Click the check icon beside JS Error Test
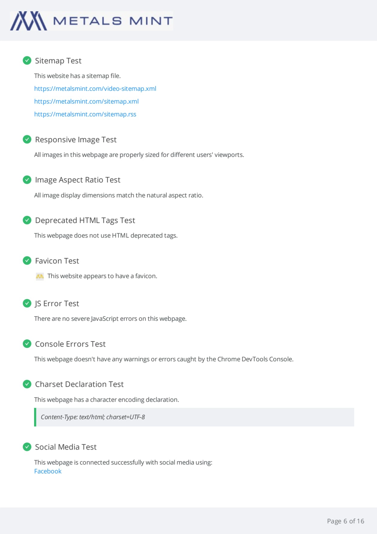 (27, 303)
